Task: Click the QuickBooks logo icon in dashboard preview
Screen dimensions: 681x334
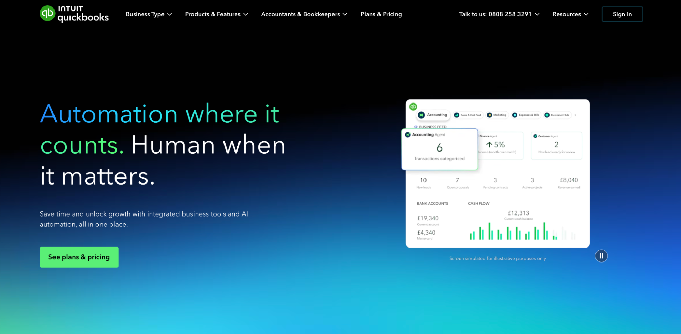Action: point(413,107)
